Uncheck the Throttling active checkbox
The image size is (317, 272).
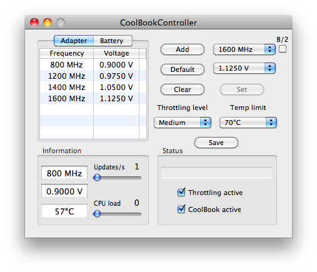coord(181,193)
